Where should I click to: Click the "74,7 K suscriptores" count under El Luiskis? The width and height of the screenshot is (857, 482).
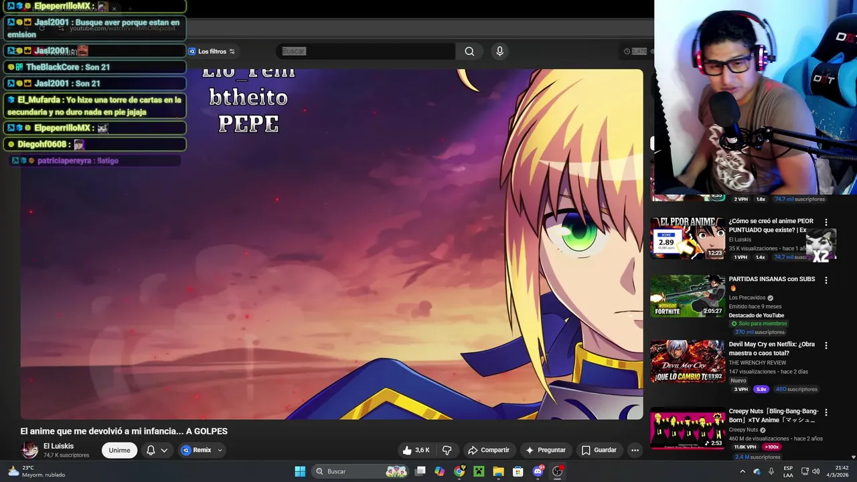coord(66,455)
